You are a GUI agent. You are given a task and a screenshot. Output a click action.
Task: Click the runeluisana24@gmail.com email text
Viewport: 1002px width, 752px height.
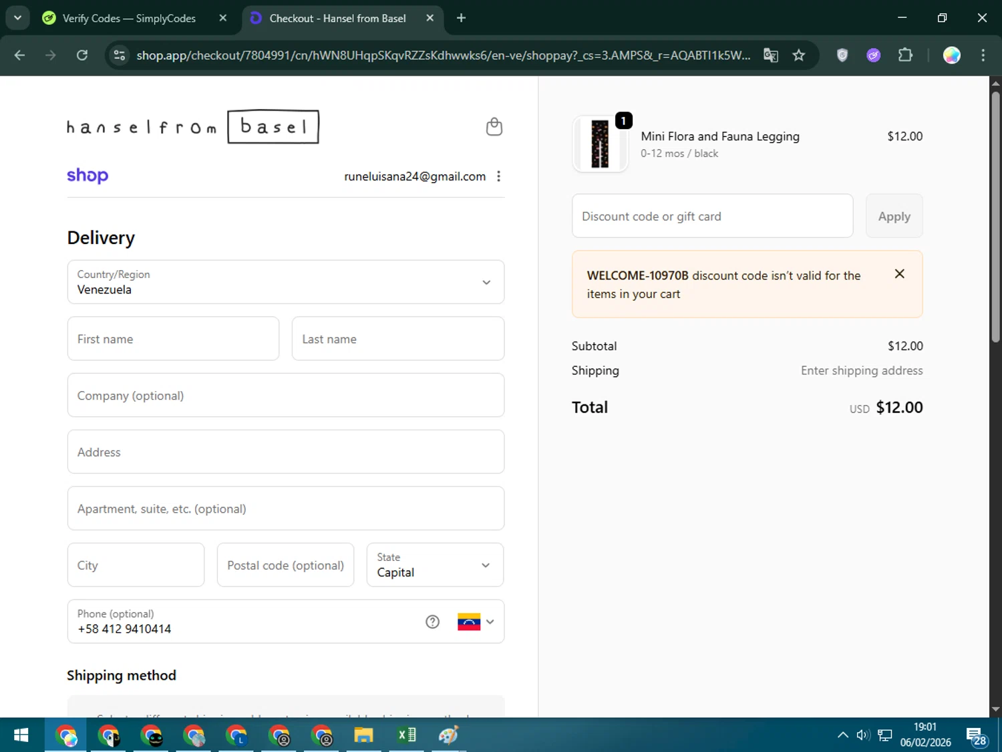[x=415, y=176]
